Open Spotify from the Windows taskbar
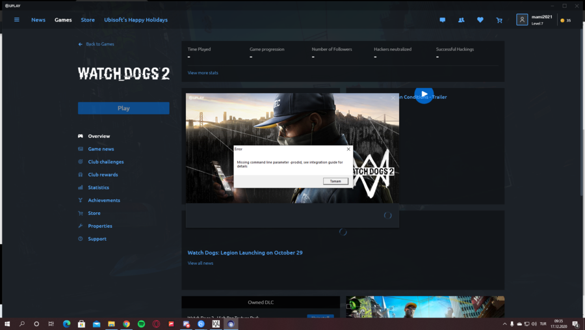 tap(142, 324)
